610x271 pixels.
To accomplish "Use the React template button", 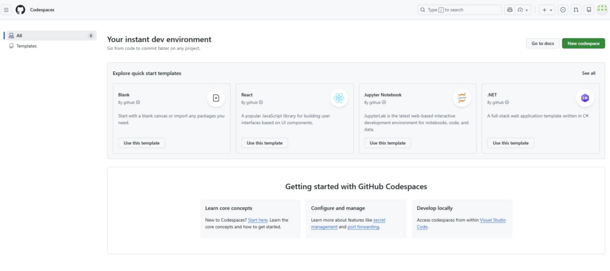I will pyautogui.click(x=264, y=143).
